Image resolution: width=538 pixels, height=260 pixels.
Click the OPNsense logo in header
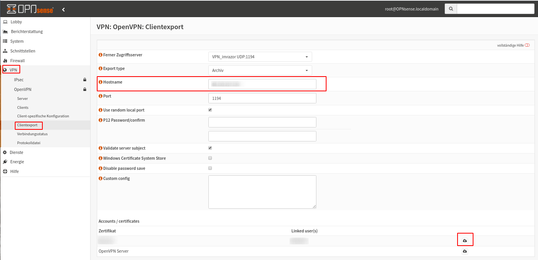click(x=30, y=9)
